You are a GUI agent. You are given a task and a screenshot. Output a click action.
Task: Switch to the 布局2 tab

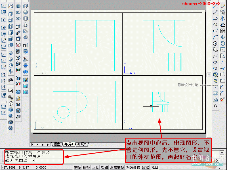click(82, 144)
